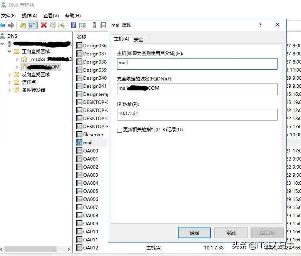
Task: Expand the 条件转发器 node
Action: coord(9,90)
